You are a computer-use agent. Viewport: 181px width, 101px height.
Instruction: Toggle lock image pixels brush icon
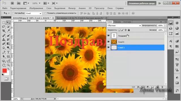(122, 30)
